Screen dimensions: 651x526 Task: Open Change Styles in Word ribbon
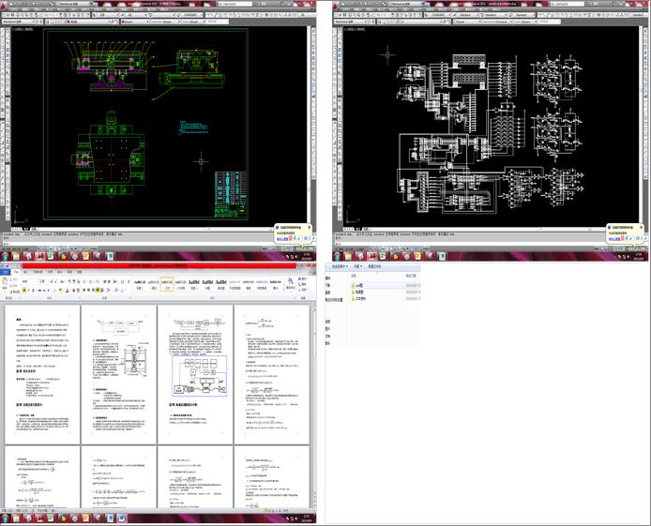coord(290,283)
